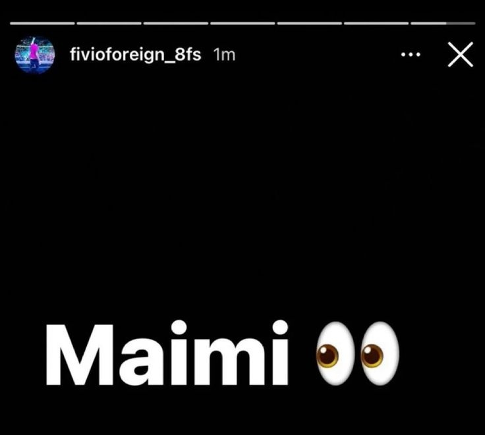The height and width of the screenshot is (435, 485).
Task: Jump to the fourth story progress segment
Action: pyautogui.click(x=242, y=23)
